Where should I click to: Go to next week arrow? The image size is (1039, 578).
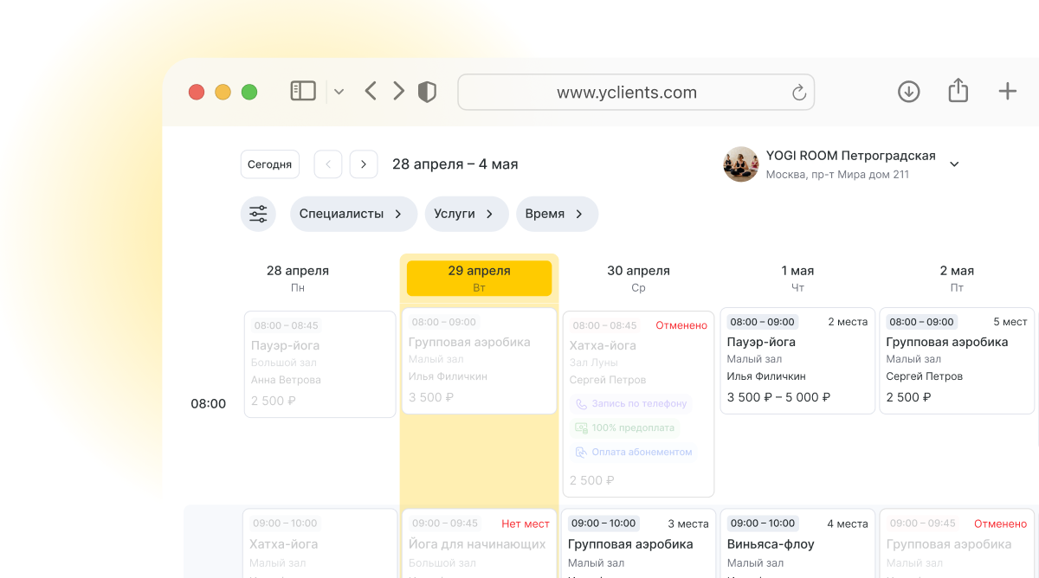(x=364, y=164)
